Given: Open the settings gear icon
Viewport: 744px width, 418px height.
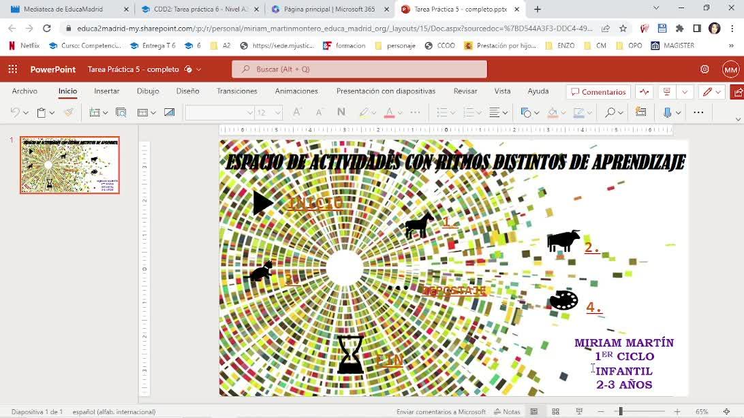Looking at the screenshot, I should point(704,69).
